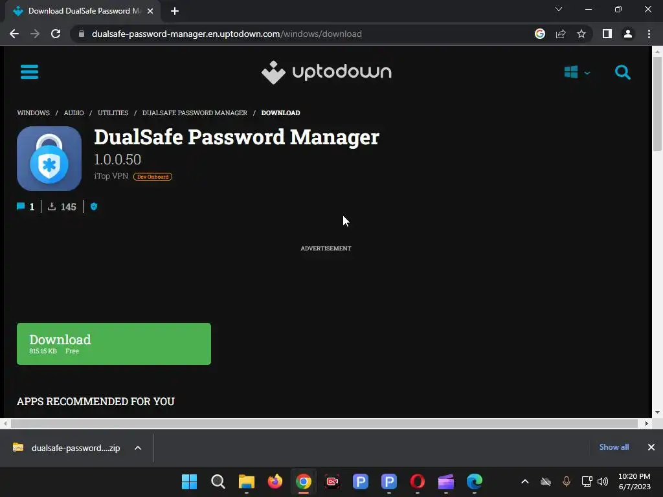This screenshot has width=663, height=497.
Task: Open the red screen recorder taskbar icon
Action: click(332, 481)
